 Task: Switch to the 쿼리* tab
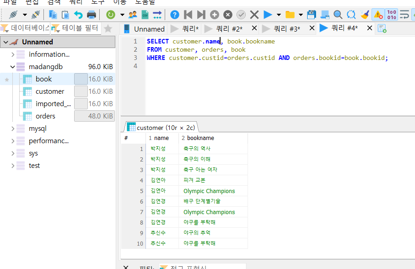(x=185, y=28)
